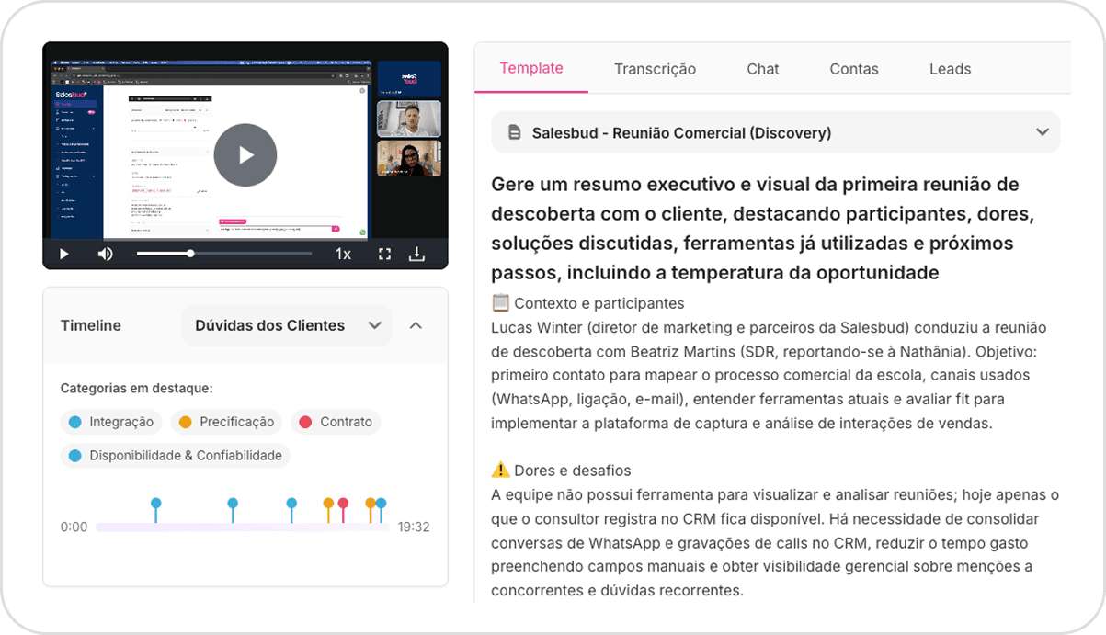Image resolution: width=1106 pixels, height=635 pixels.
Task: Open the Transcrição tab
Action: pos(655,69)
